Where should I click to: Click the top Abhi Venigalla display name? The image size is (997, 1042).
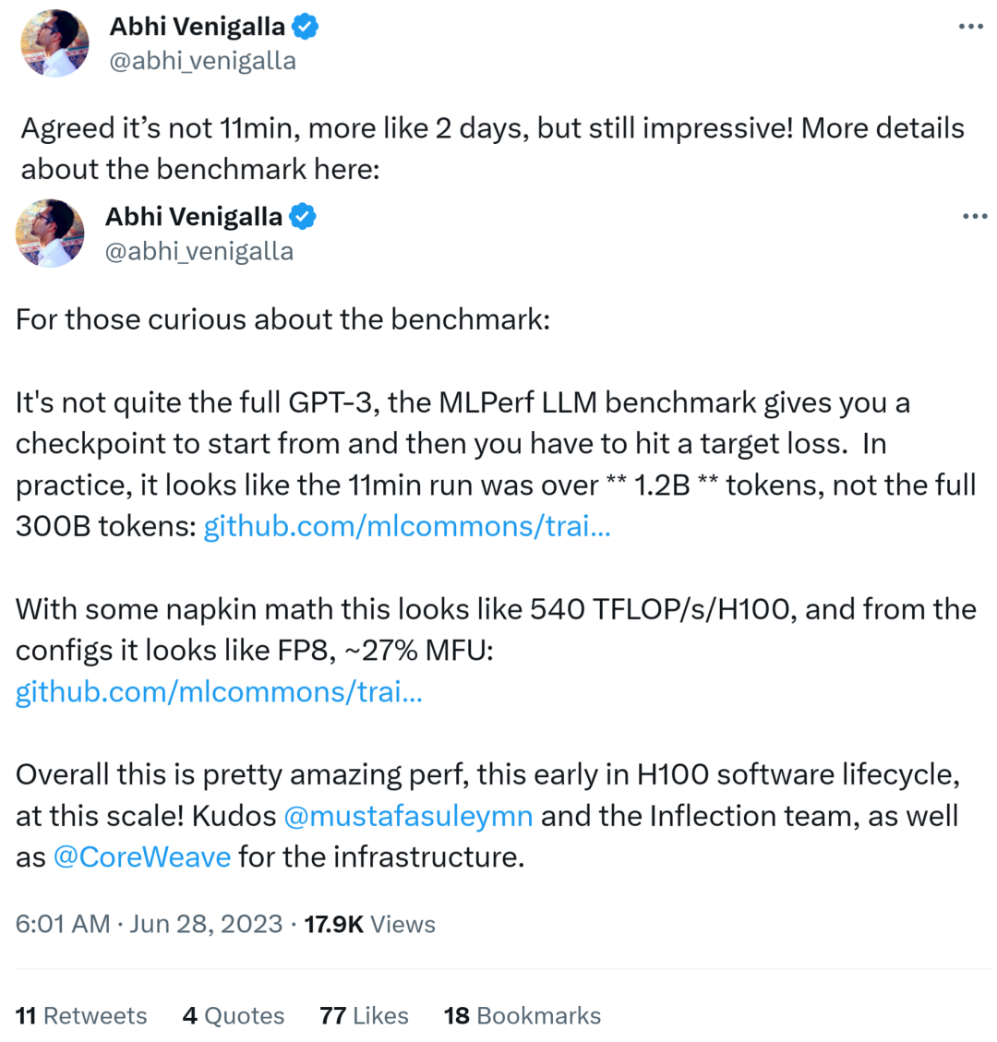pyautogui.click(x=198, y=27)
